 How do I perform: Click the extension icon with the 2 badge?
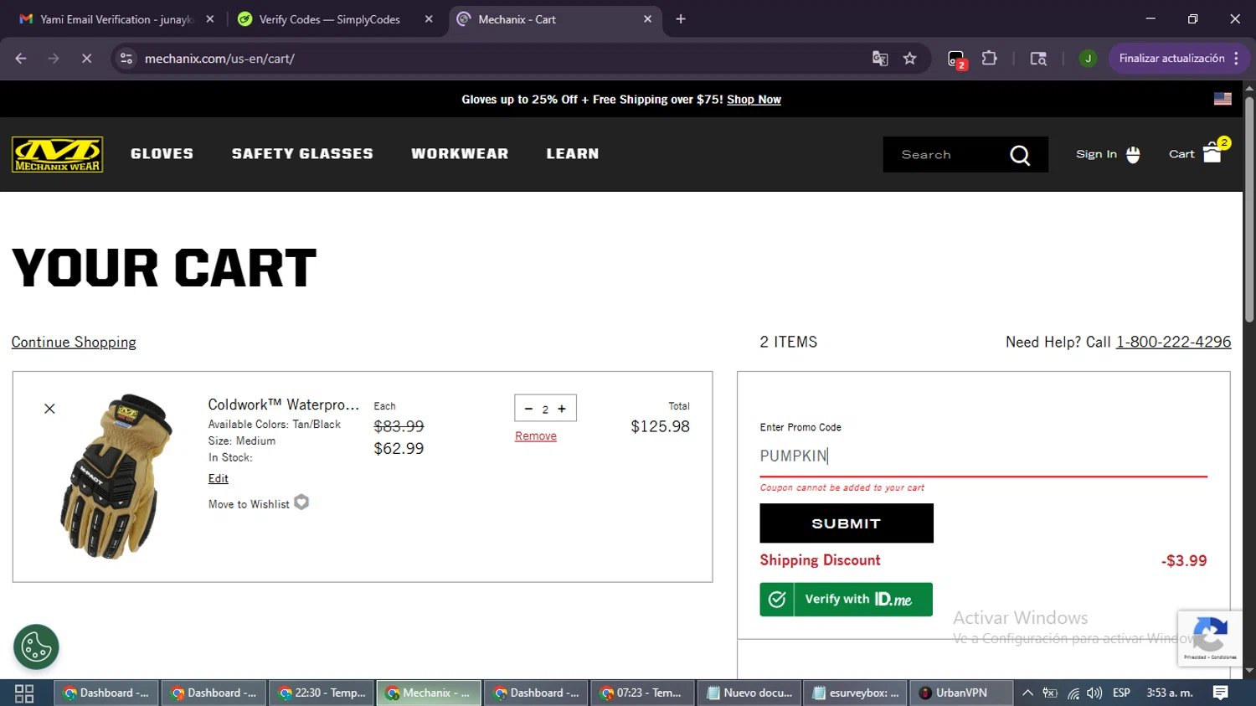956,59
